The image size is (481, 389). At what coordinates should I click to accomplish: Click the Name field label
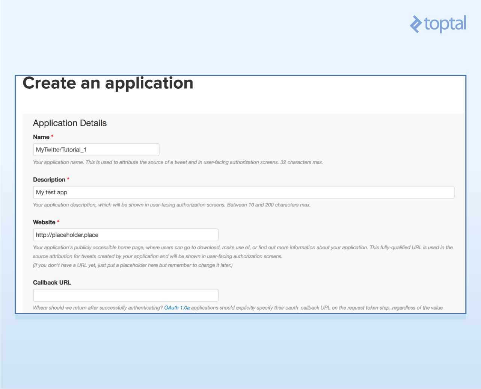41,137
